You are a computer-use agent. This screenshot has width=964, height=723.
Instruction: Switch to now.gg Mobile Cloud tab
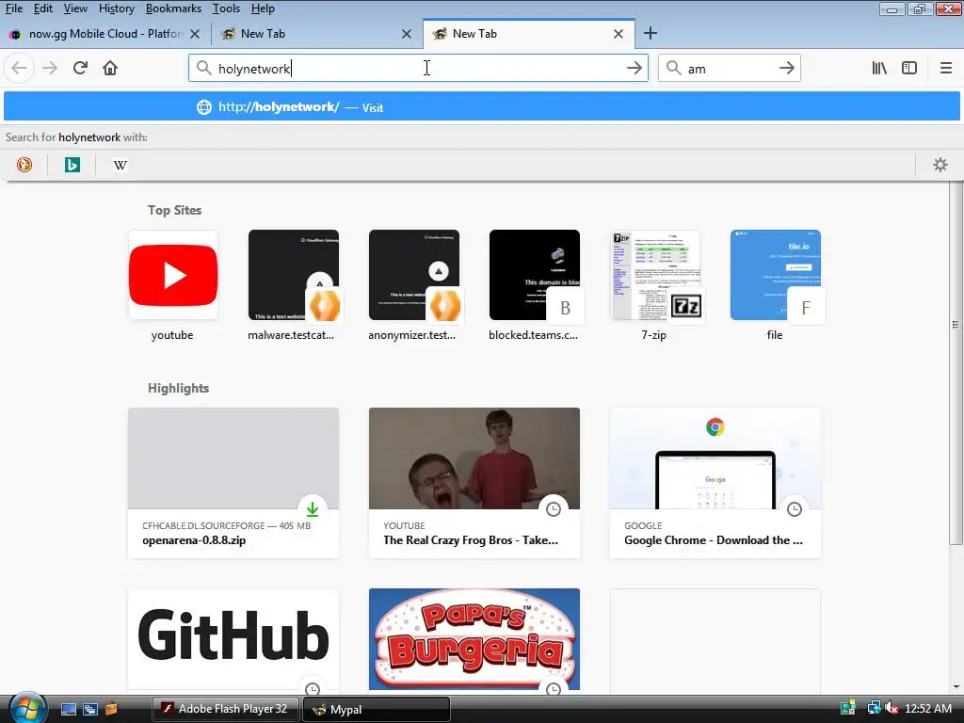tap(105, 34)
